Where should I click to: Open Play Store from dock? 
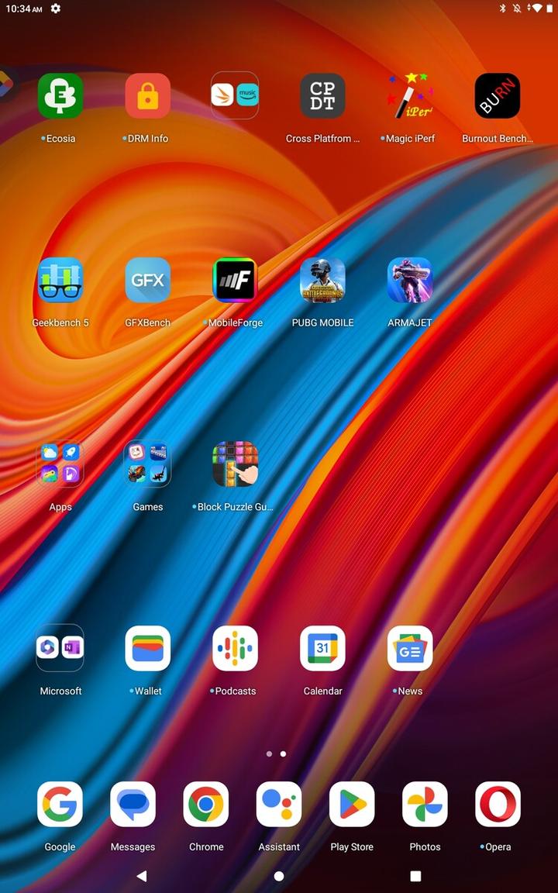pyautogui.click(x=352, y=804)
